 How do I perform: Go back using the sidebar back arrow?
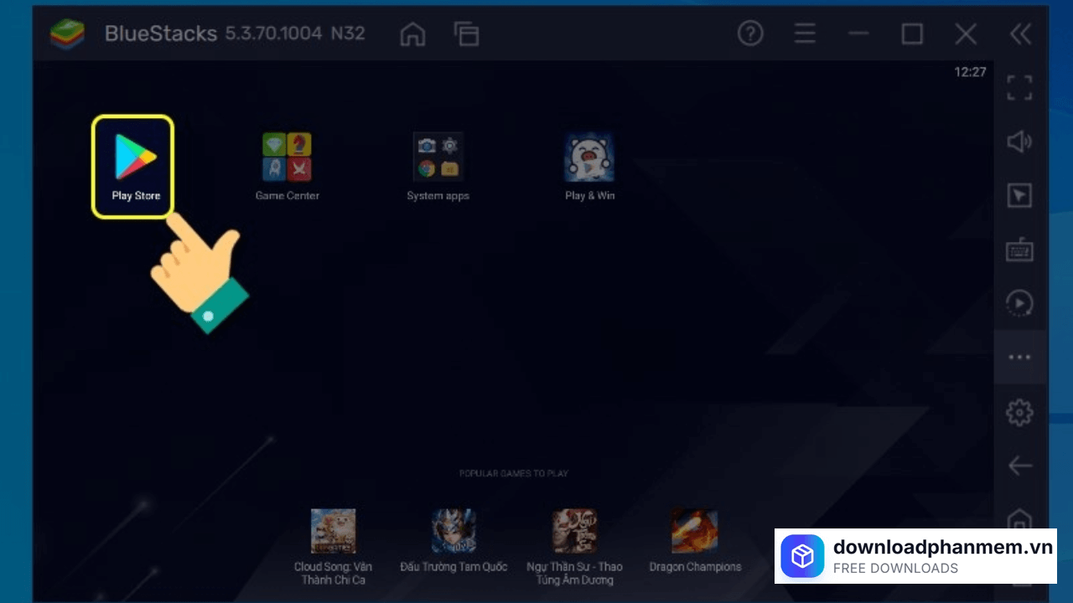coord(1019,466)
